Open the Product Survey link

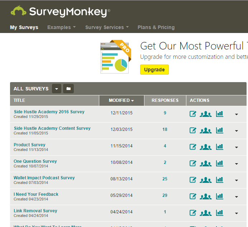click(x=29, y=145)
